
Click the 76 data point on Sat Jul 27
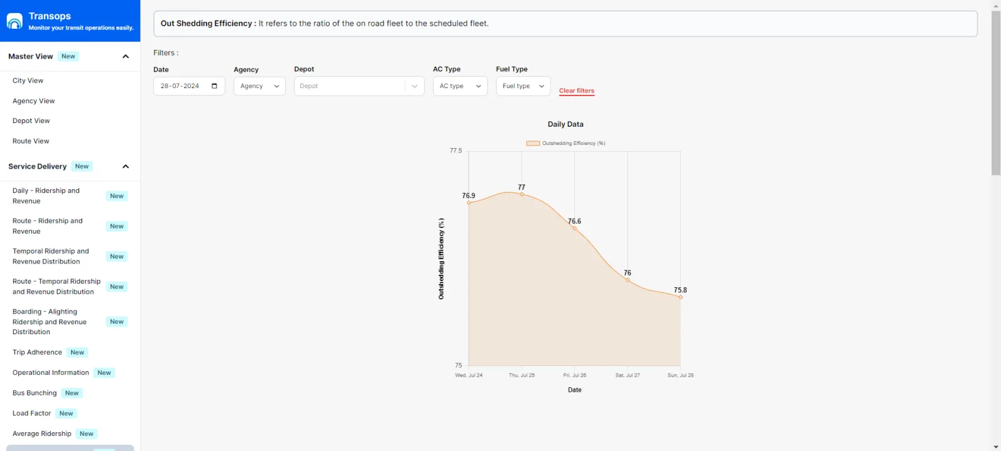[x=628, y=280]
